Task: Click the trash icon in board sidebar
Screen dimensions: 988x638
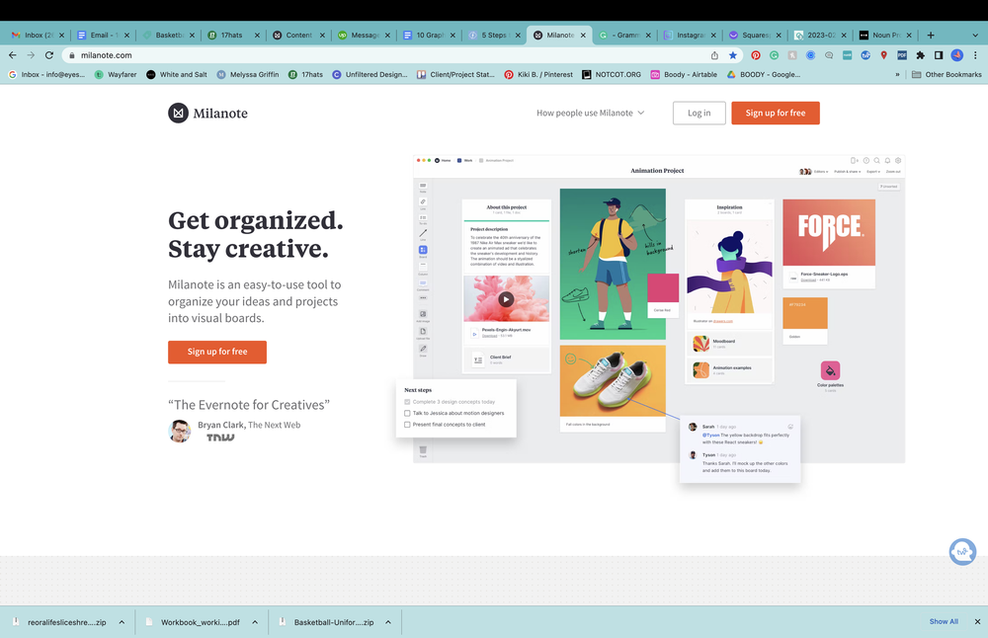Action: coord(423,449)
